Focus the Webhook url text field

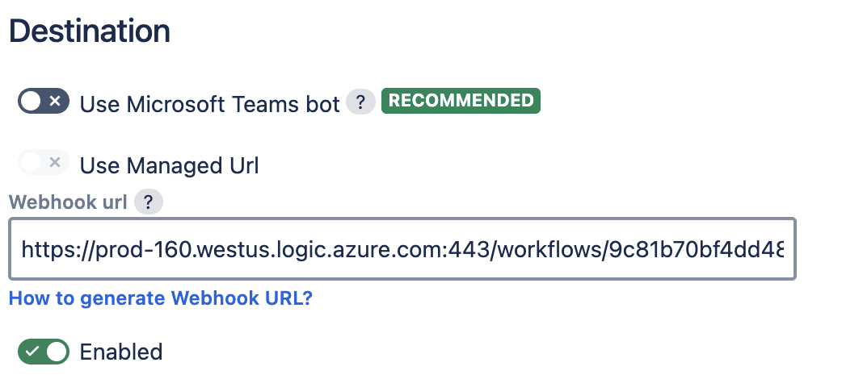(402, 248)
